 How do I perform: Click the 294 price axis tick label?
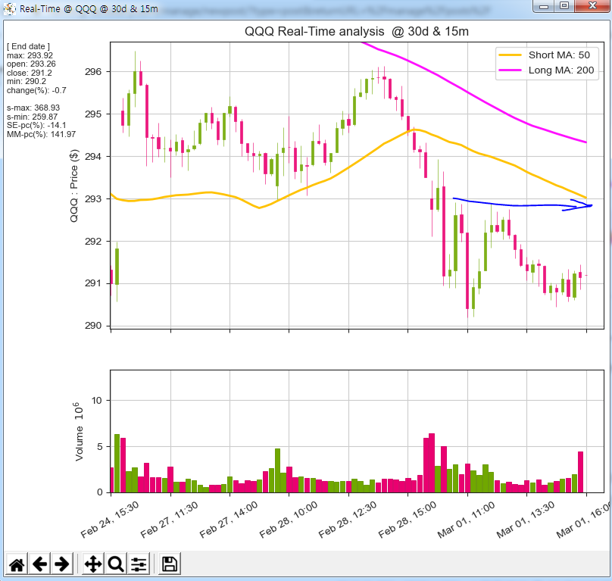(93, 157)
